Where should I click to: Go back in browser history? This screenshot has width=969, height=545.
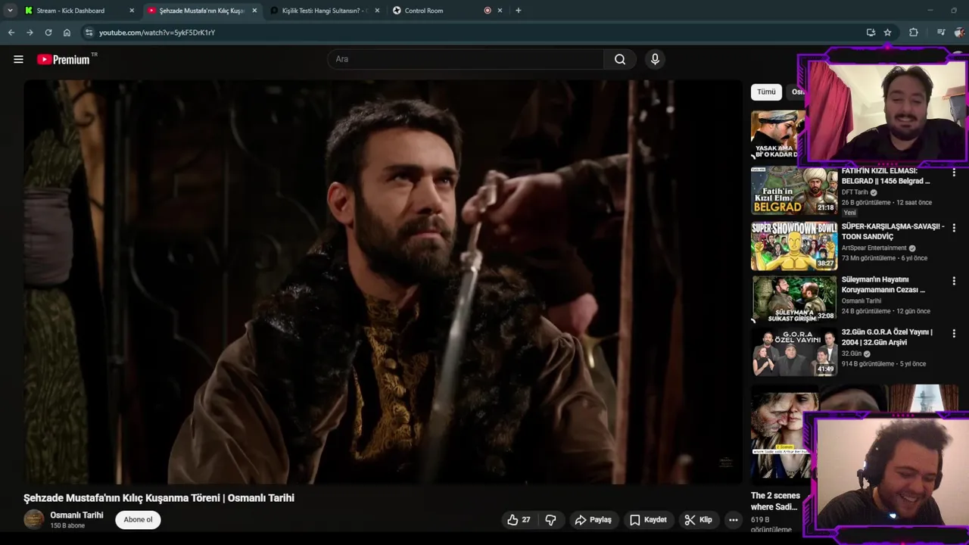click(11, 33)
